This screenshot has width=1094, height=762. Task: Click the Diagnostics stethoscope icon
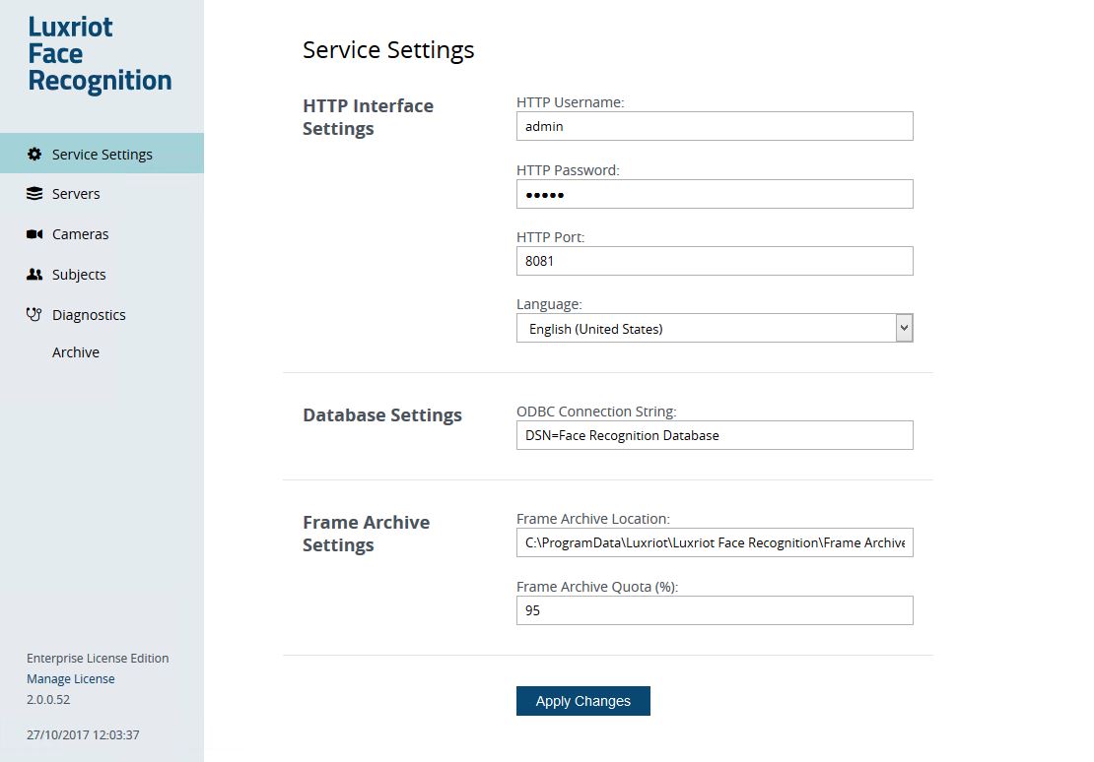(x=34, y=314)
